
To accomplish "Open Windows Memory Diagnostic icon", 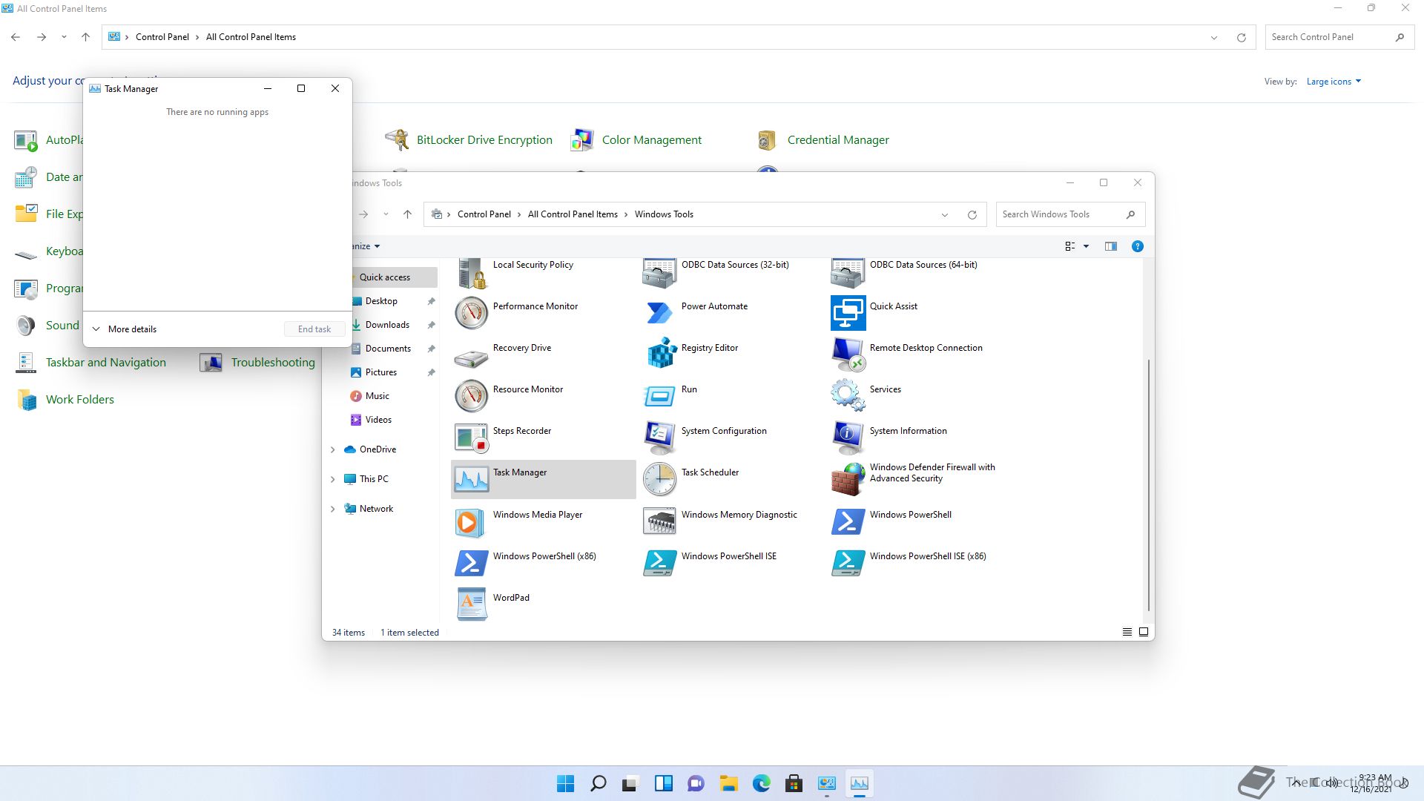I will (x=660, y=521).
